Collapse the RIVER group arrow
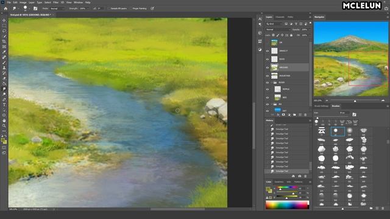The height and width of the screenshot is (219, 390). point(272,83)
